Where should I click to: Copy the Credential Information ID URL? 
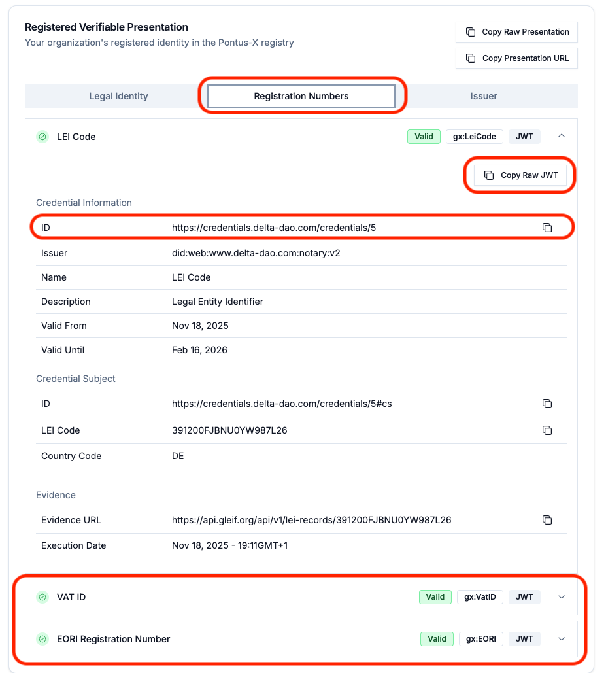pos(547,228)
